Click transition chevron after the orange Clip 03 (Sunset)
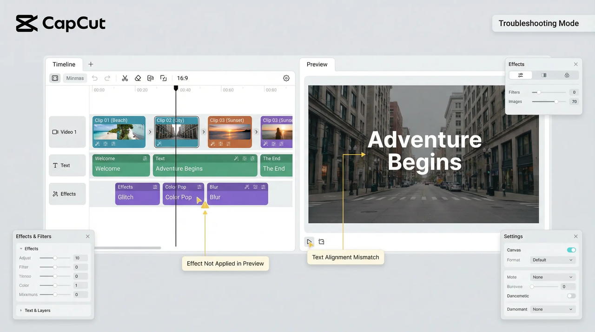The image size is (595, 332). [256, 132]
